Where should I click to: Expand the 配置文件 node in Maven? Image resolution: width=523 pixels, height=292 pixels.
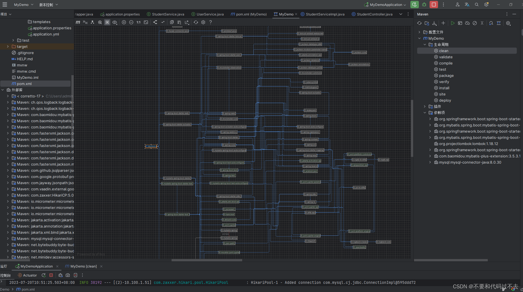[x=419, y=32]
